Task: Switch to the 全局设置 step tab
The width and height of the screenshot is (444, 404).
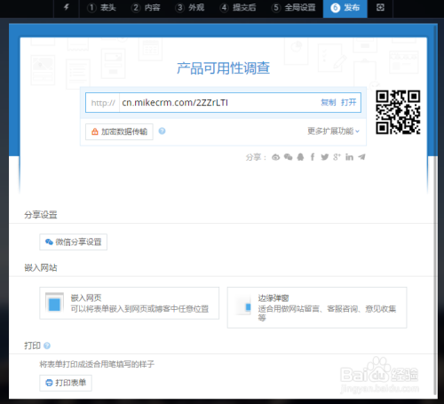Action: pyautogui.click(x=294, y=7)
